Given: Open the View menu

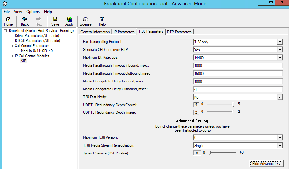Looking at the screenshot, I should pyautogui.click(x=18, y=12).
